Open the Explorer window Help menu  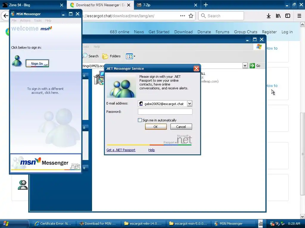point(97,47)
